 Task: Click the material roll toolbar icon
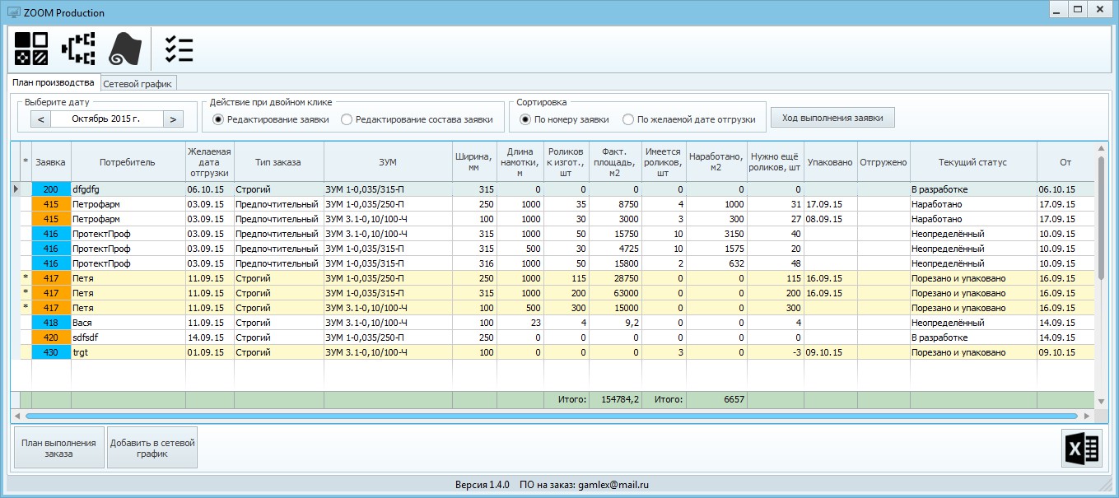125,49
